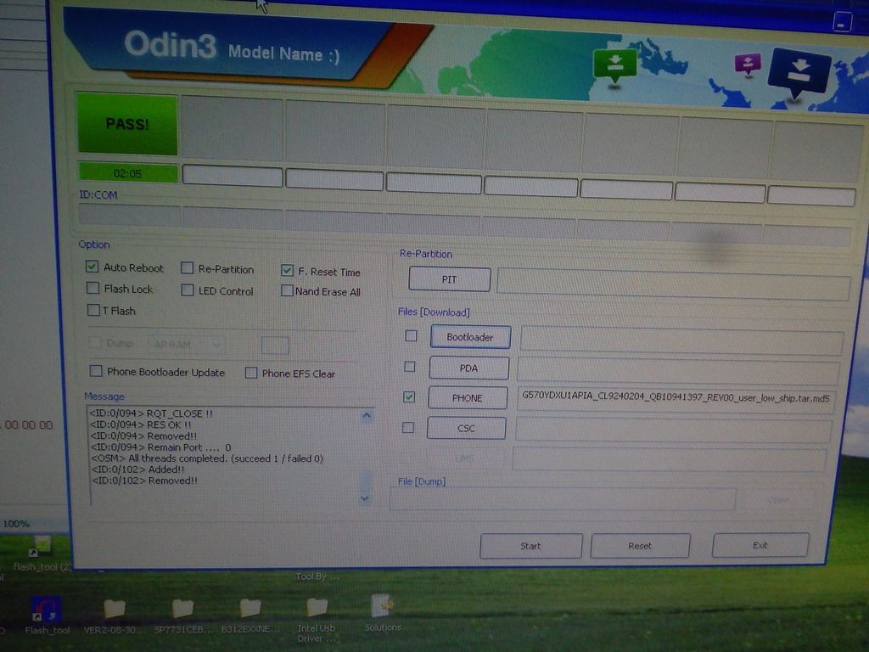Select '<ID:0/102> Added!!' log line
This screenshot has height=652, width=869.
(x=137, y=469)
